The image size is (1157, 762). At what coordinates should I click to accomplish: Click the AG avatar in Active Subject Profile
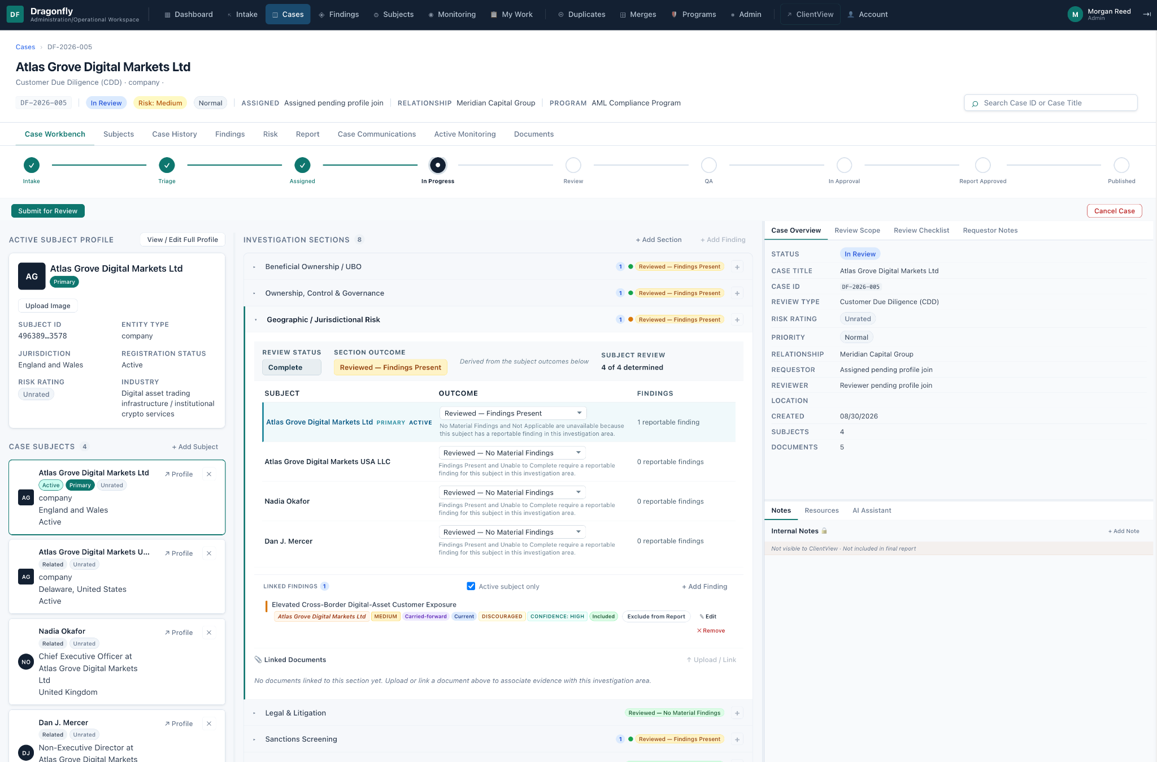point(32,276)
